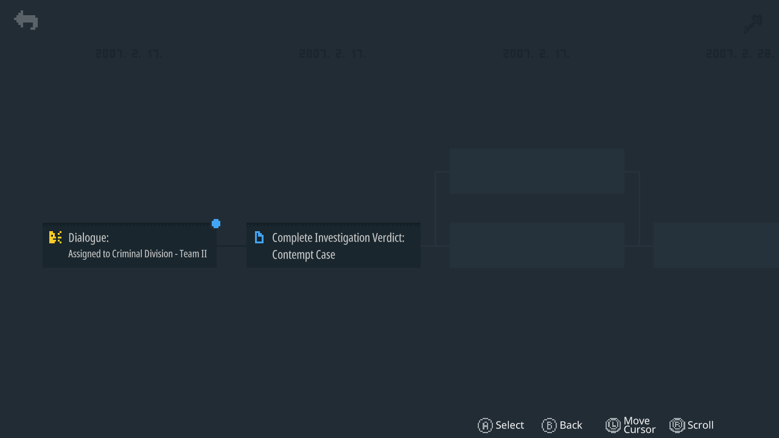Click the date label above the verdict node

coord(333,54)
